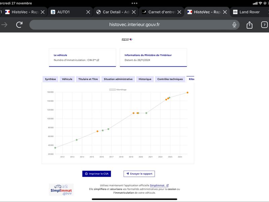Close the Car Detail tab
The height and width of the screenshot is (202, 269).
pyautogui.click(x=134, y=12)
